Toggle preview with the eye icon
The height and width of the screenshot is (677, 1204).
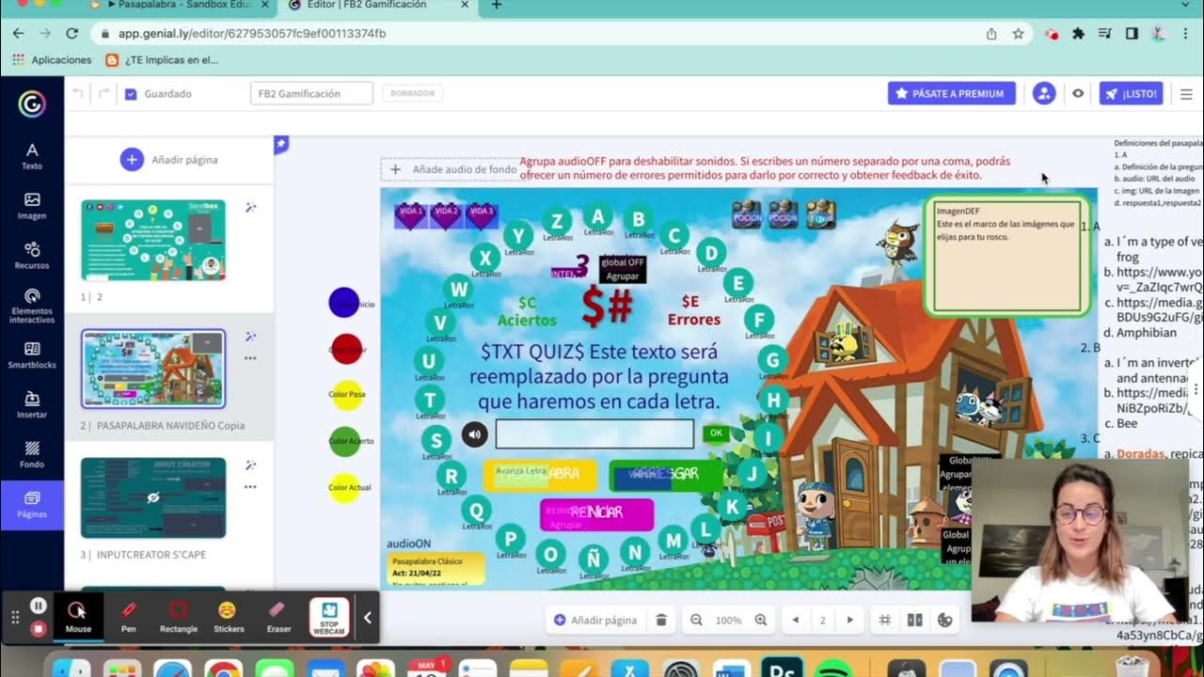coord(1078,93)
